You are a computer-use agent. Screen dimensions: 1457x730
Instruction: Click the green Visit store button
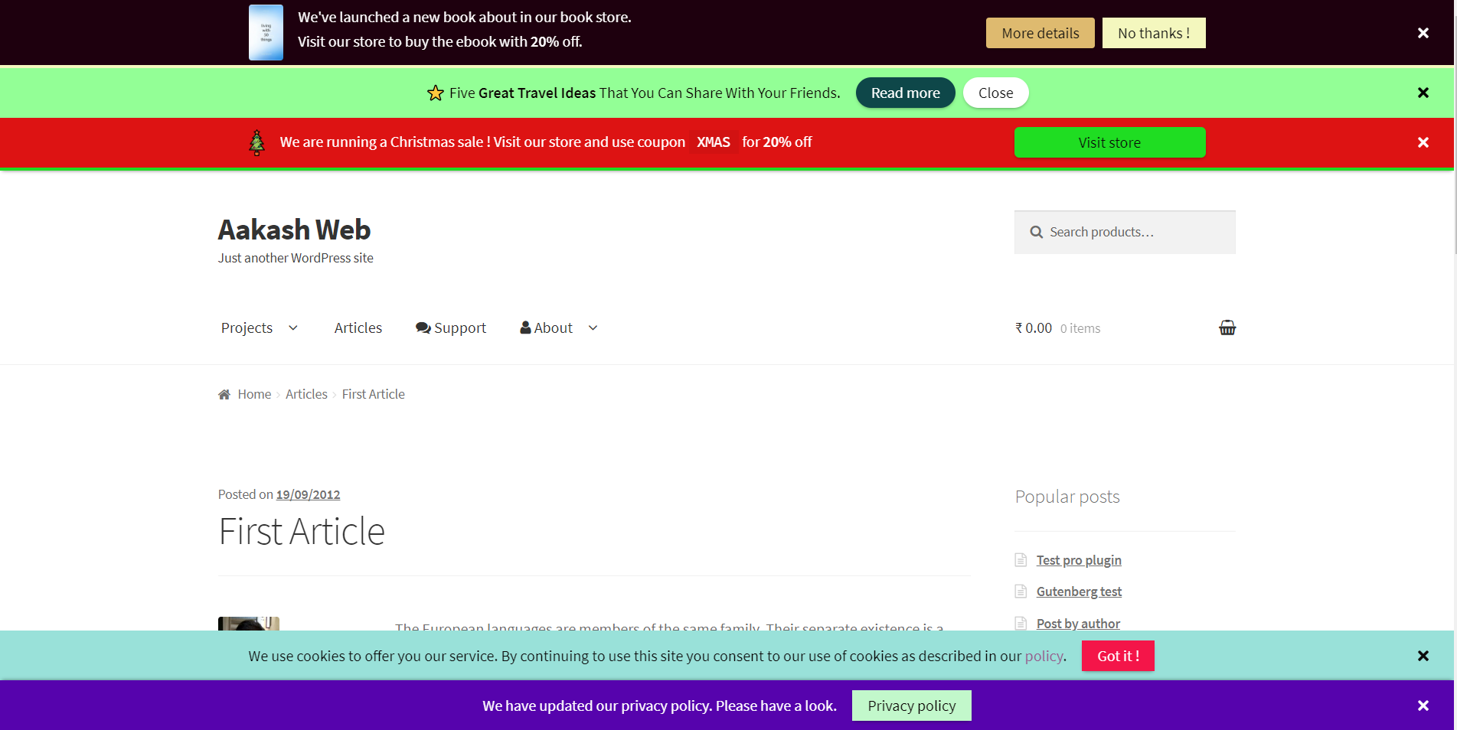[x=1109, y=142]
